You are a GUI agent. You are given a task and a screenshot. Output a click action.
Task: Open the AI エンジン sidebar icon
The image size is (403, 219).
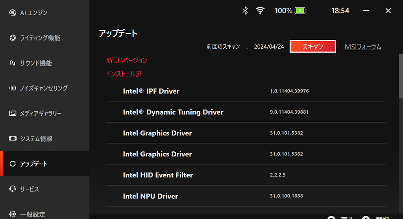tap(12, 13)
